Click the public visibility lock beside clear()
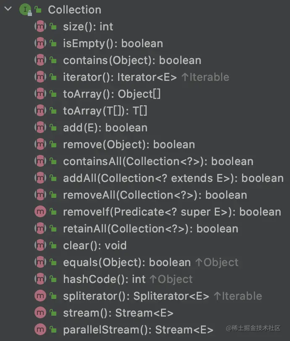The width and height of the screenshot is (290, 341). 53,245
